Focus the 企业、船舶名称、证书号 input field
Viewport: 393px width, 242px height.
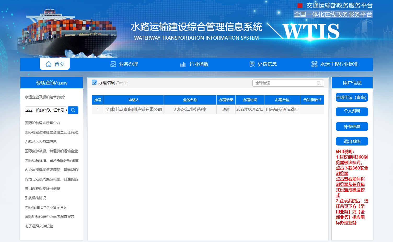tap(46, 110)
